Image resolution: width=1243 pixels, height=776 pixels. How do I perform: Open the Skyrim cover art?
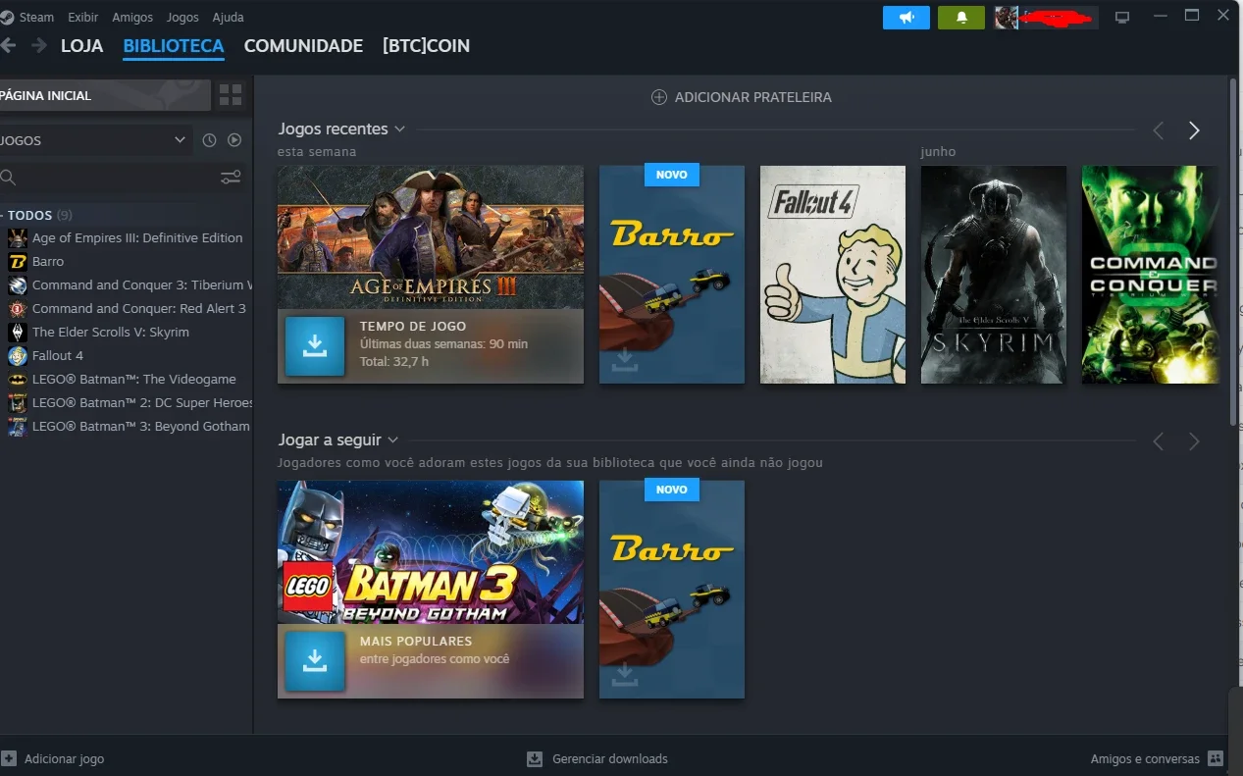pyautogui.click(x=994, y=274)
